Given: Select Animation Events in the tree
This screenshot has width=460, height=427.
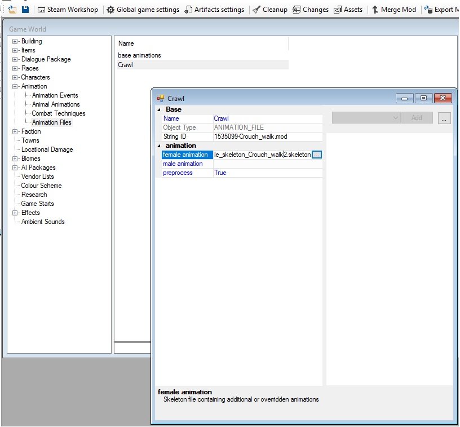Looking at the screenshot, I should pos(55,95).
